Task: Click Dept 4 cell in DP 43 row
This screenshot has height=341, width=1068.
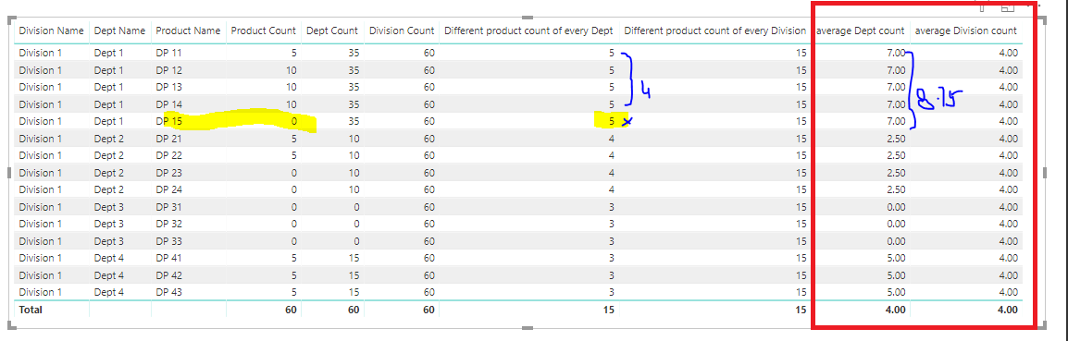Action: (109, 292)
